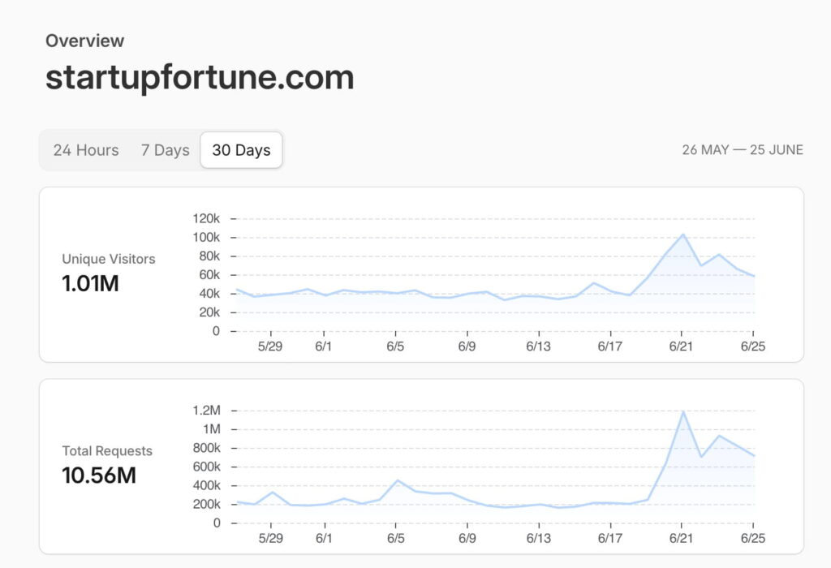Click the 1M axis label on requests chart
This screenshot has height=568, width=831.
click(212, 429)
